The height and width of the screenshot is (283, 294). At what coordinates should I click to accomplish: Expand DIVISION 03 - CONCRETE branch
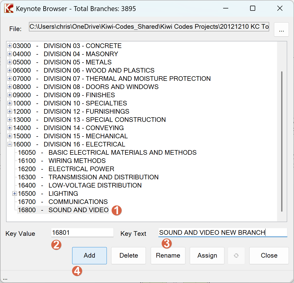pos(10,46)
